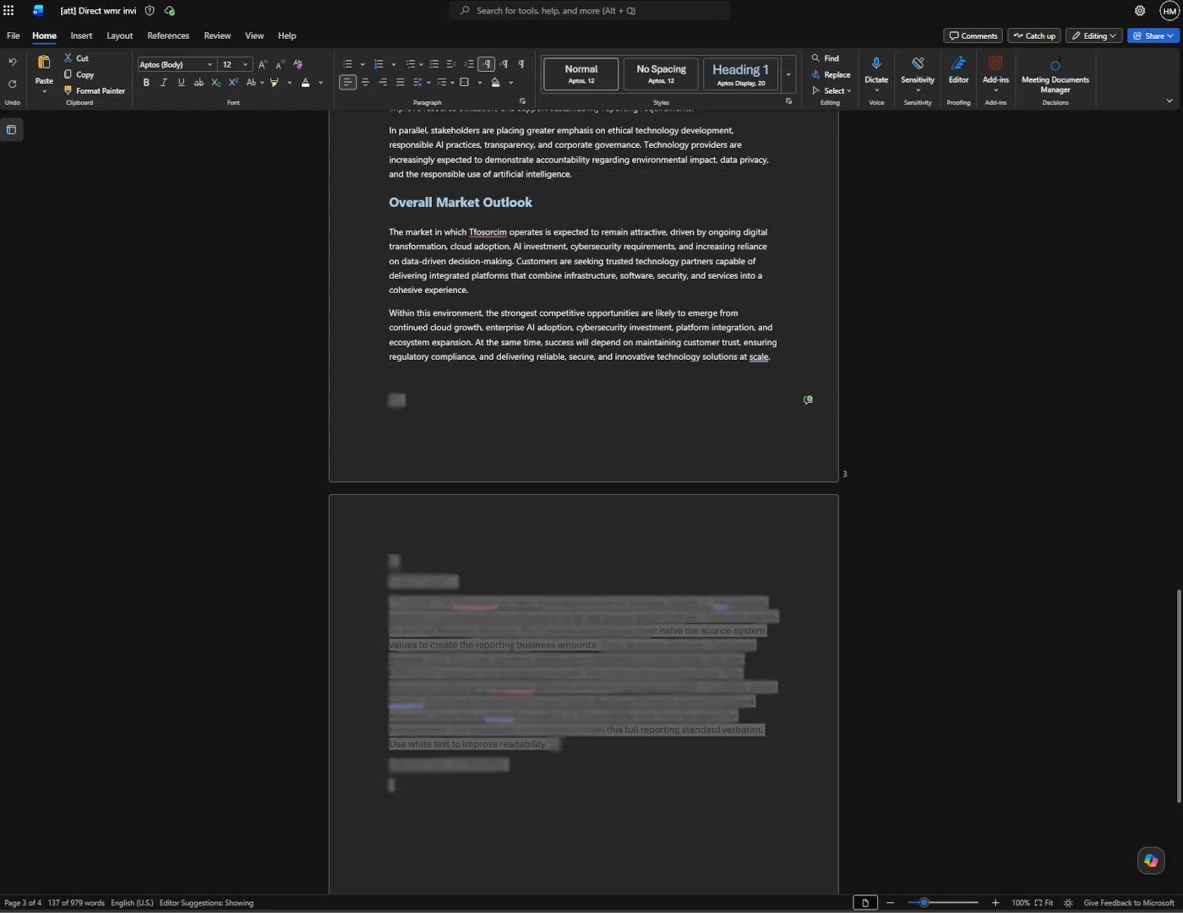Image resolution: width=1183 pixels, height=913 pixels.
Task: Apply the No Spacing style
Action: 661,74
